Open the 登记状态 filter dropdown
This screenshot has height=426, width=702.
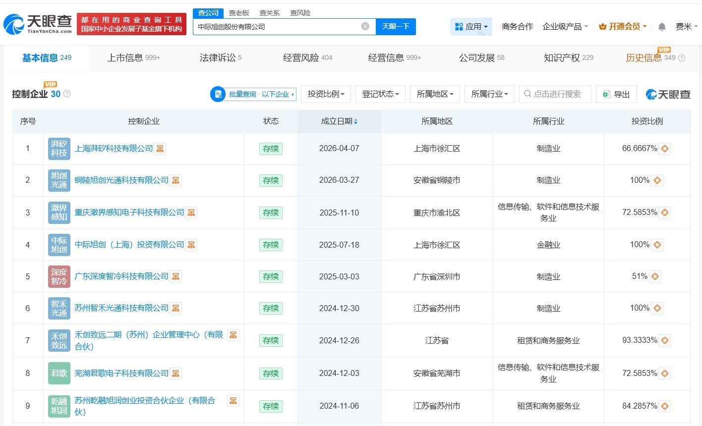click(380, 94)
